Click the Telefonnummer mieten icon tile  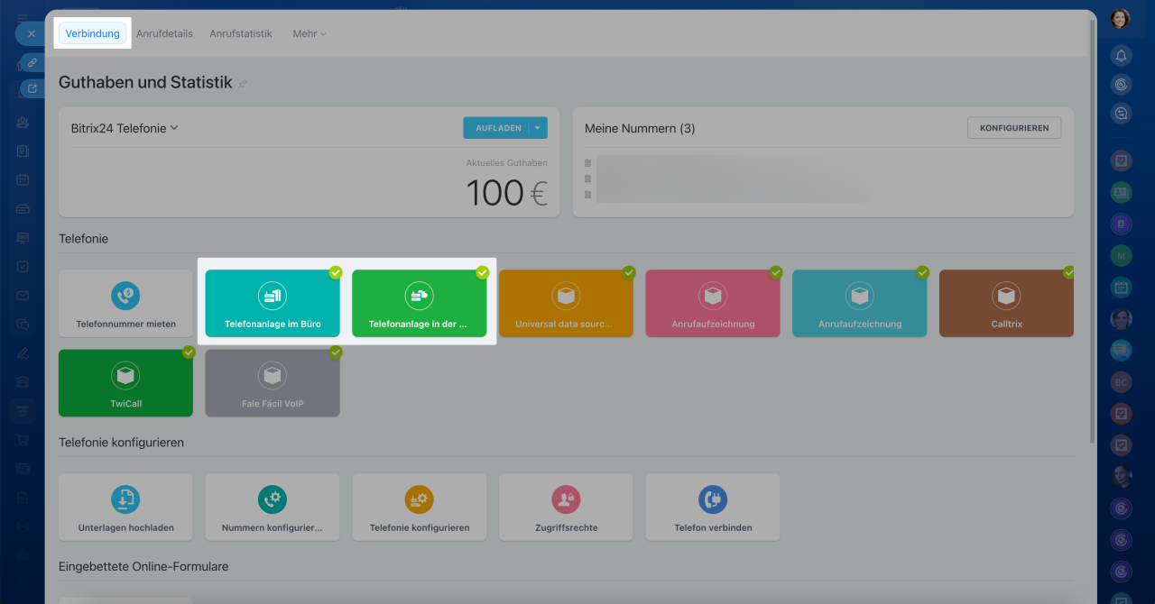[x=125, y=295]
